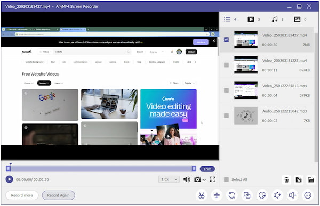Screen dimensions: 320x206
Task: Click file name Video_250122234813.mp4
Action: click(284, 86)
